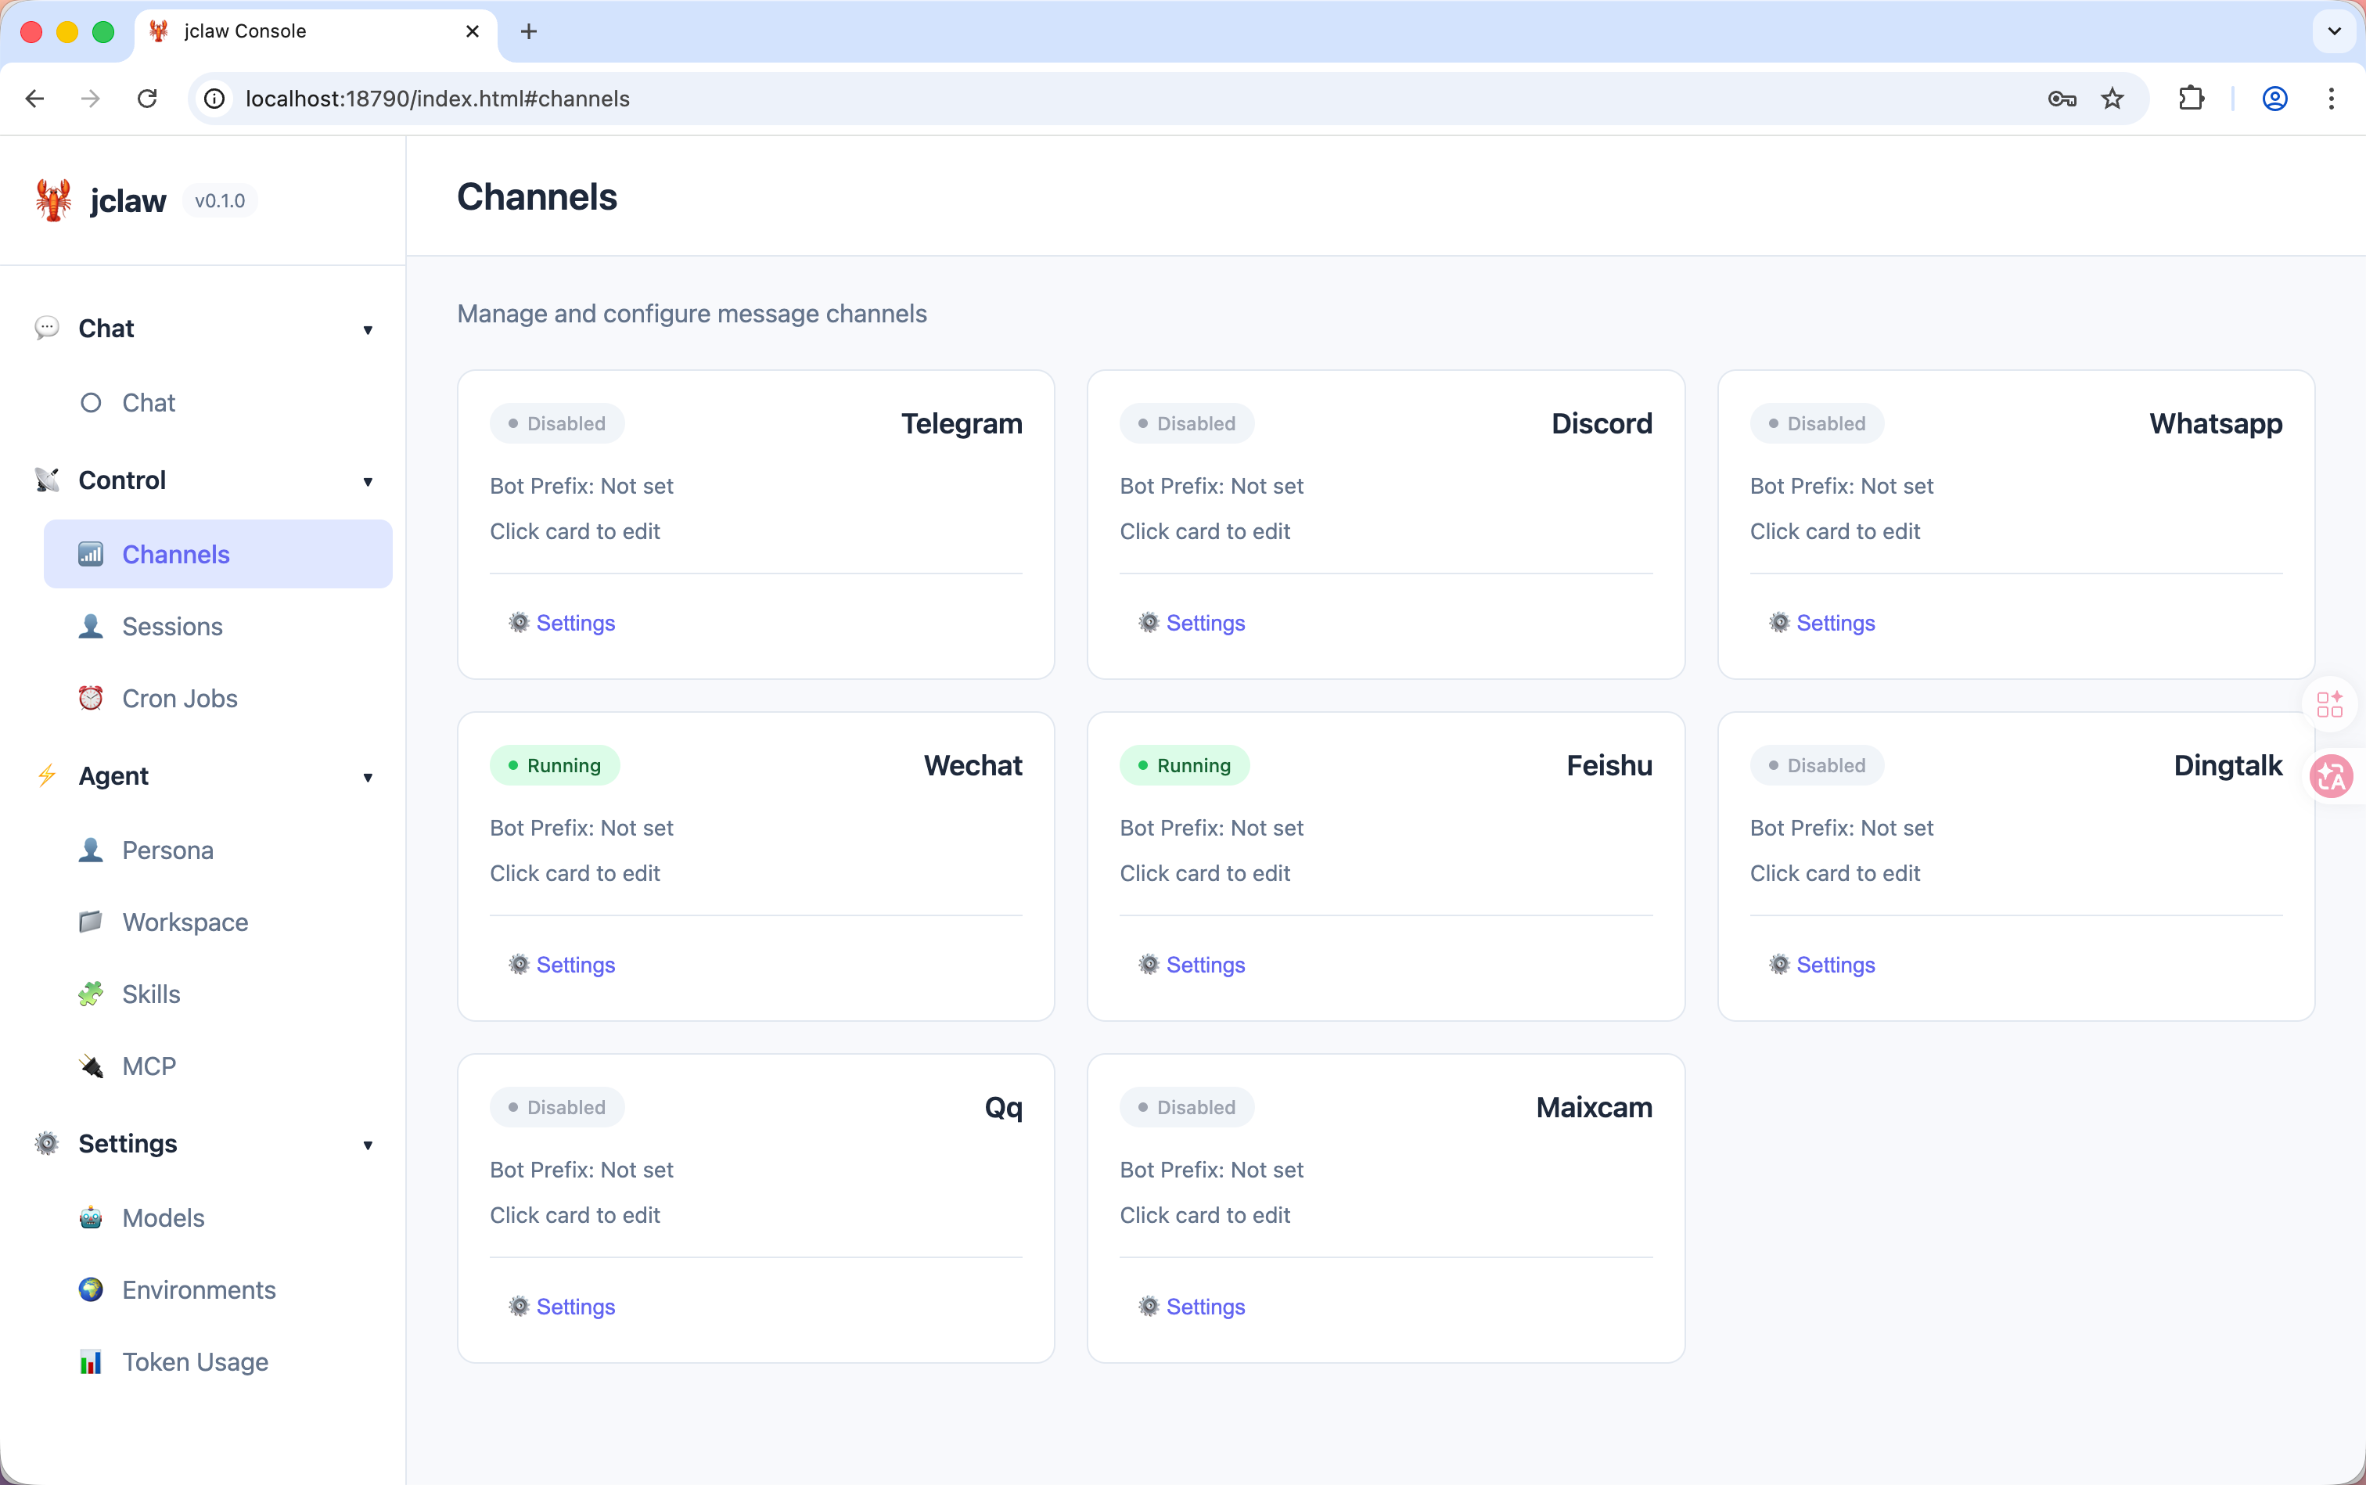Screen dimensions: 2366x1485
Task: Click the Control section satellite icon
Action: (46, 480)
